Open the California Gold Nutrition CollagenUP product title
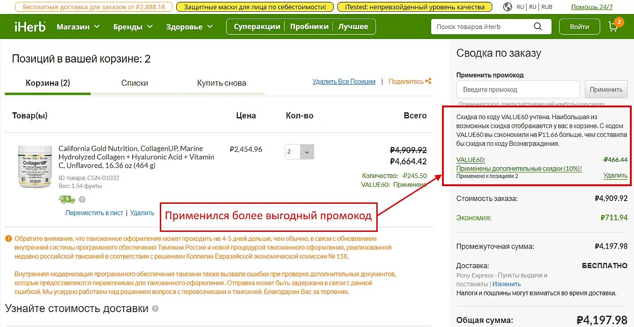Image resolution: width=634 pixels, height=327 pixels. 136,157
